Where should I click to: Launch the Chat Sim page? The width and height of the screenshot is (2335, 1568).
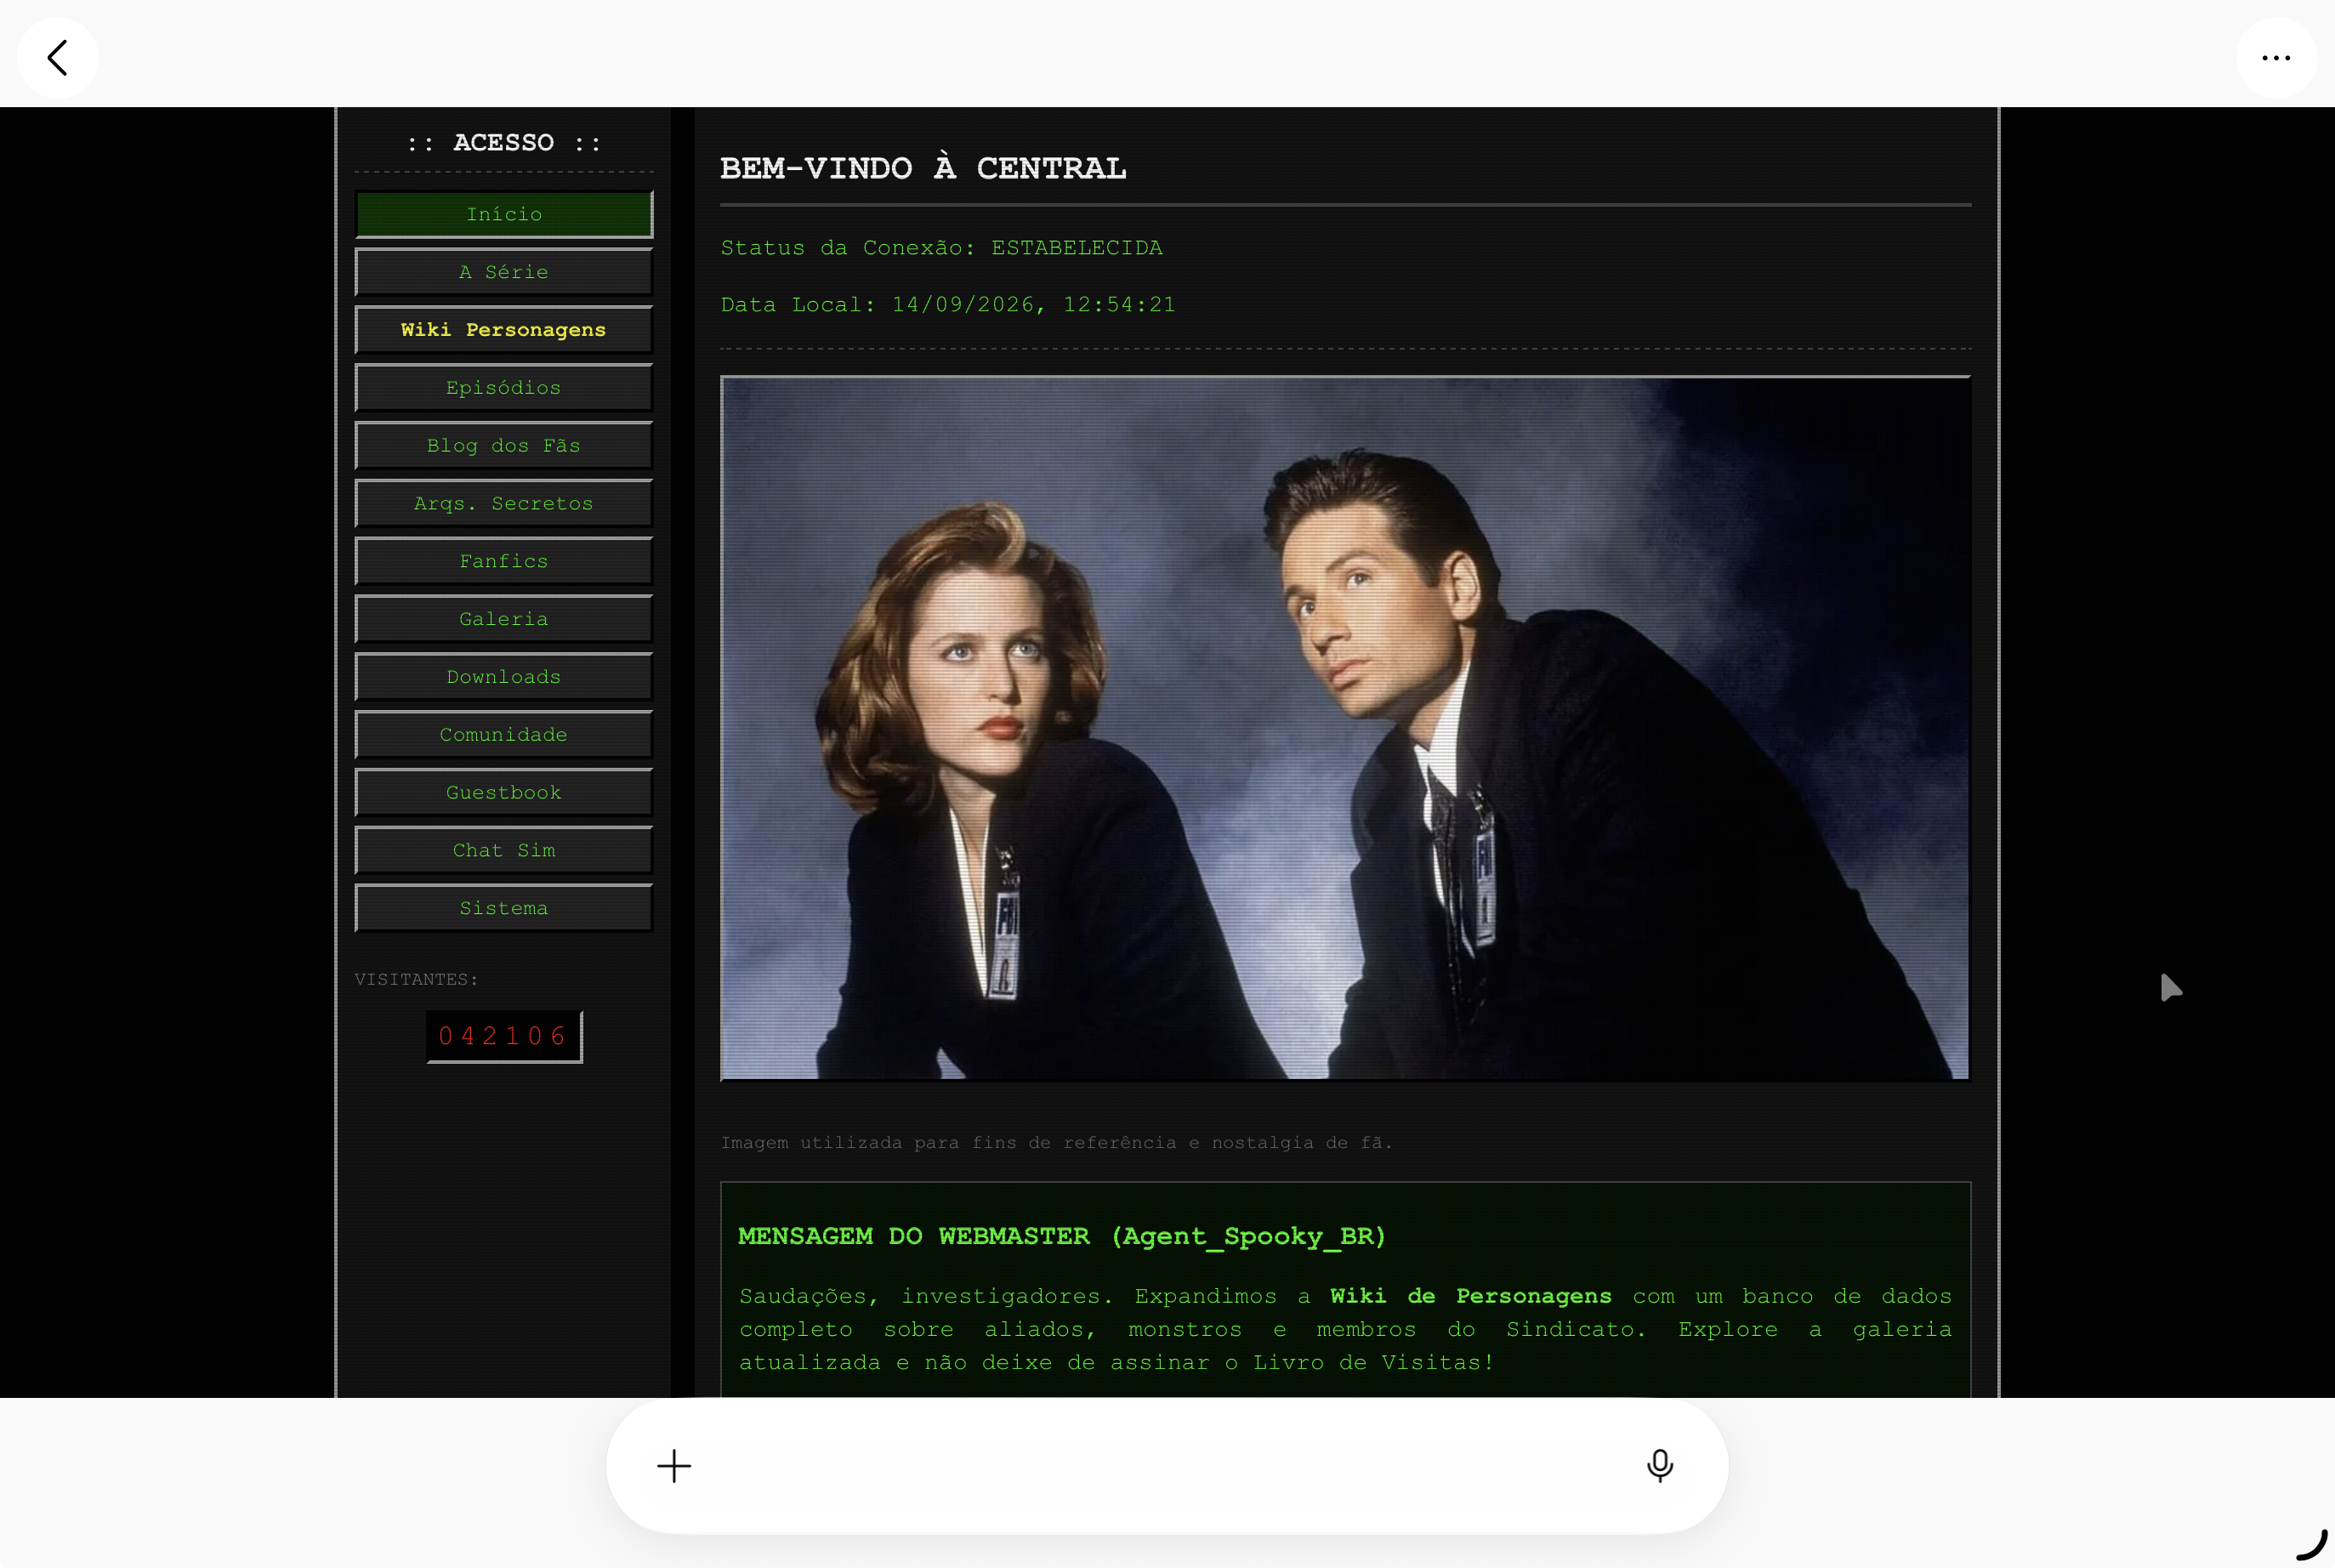[x=504, y=851]
